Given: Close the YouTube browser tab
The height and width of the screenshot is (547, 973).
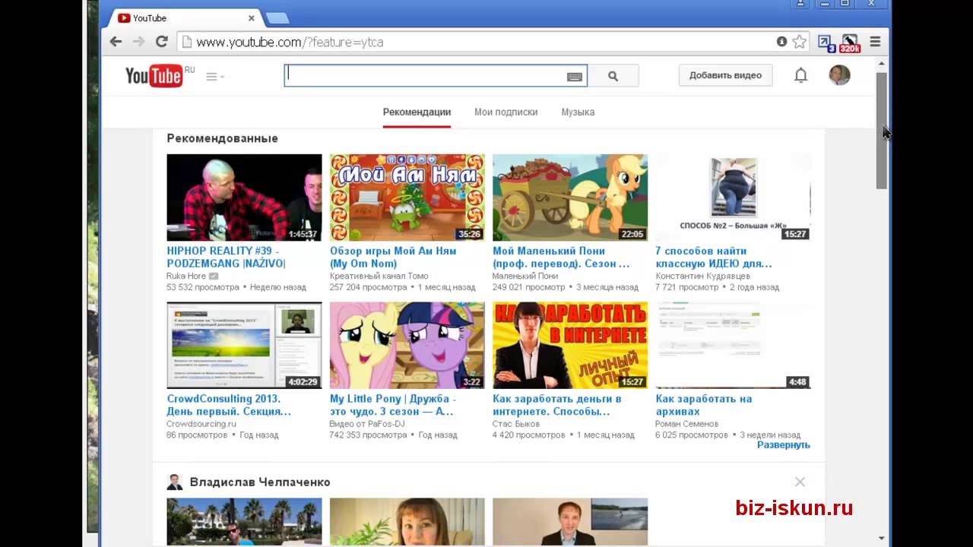Looking at the screenshot, I should point(252,18).
